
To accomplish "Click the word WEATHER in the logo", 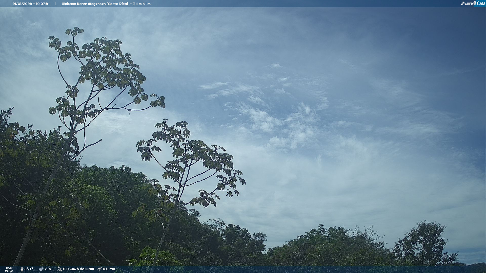I will click(467, 4).
